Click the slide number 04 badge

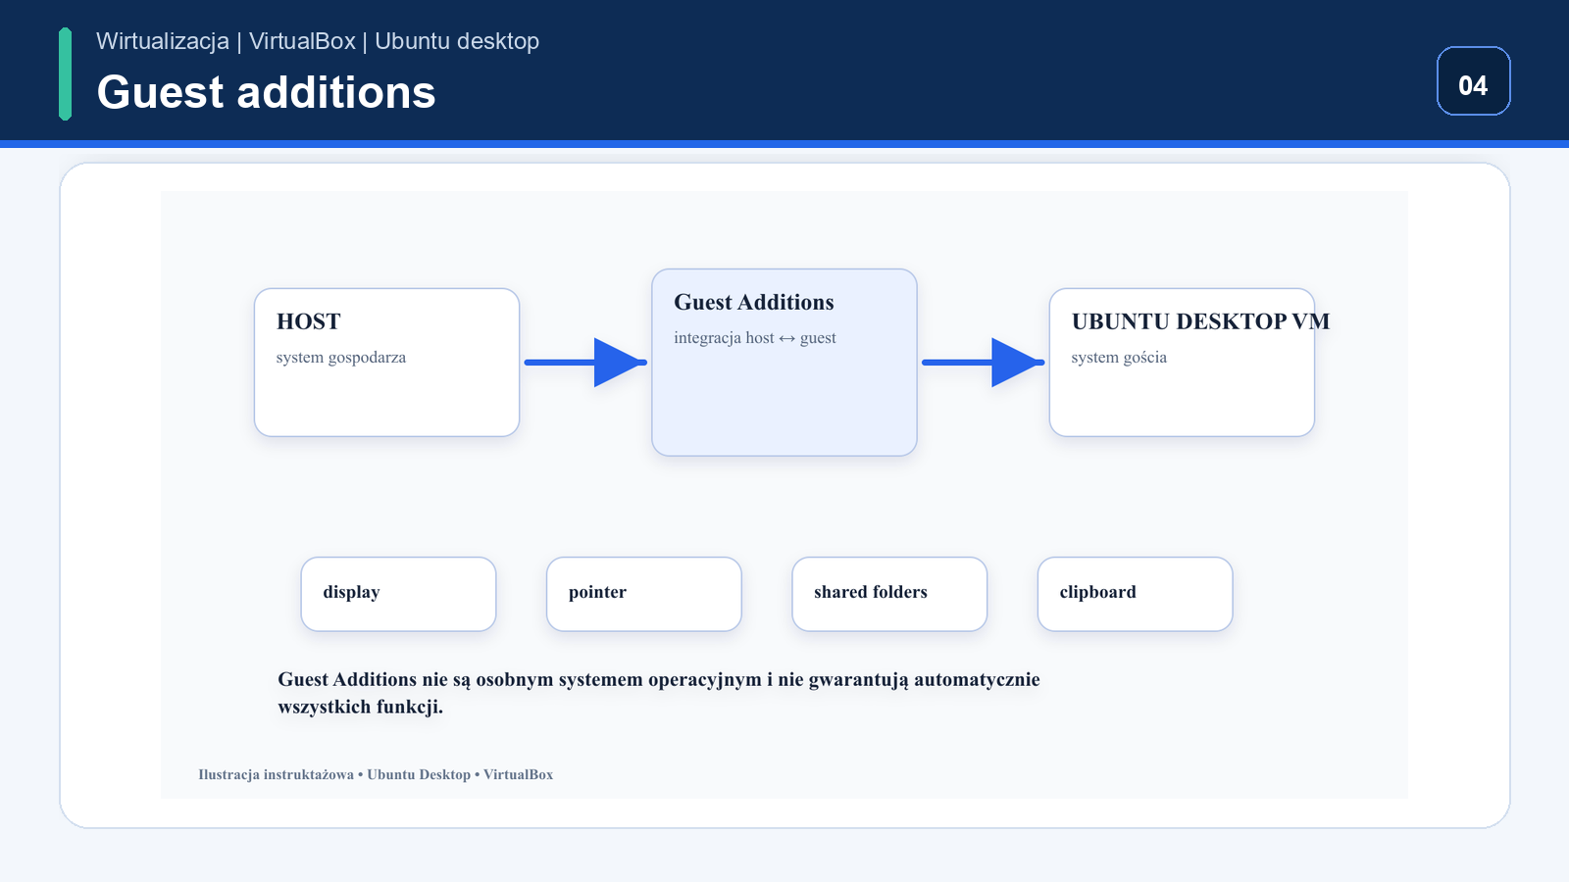(1473, 81)
